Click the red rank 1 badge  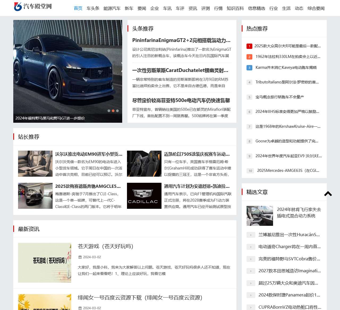pos(249,46)
